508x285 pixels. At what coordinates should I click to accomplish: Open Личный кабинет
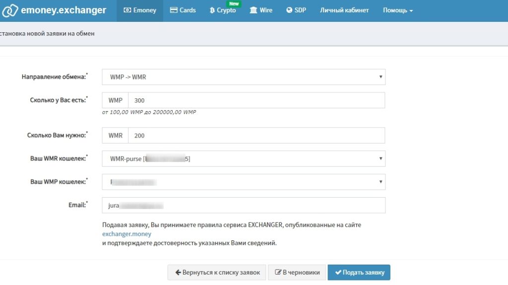coord(344,10)
